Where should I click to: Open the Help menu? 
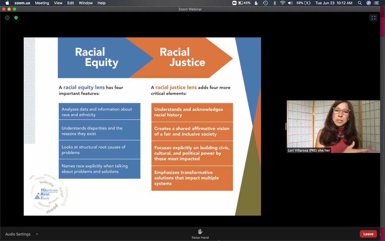click(x=101, y=3)
